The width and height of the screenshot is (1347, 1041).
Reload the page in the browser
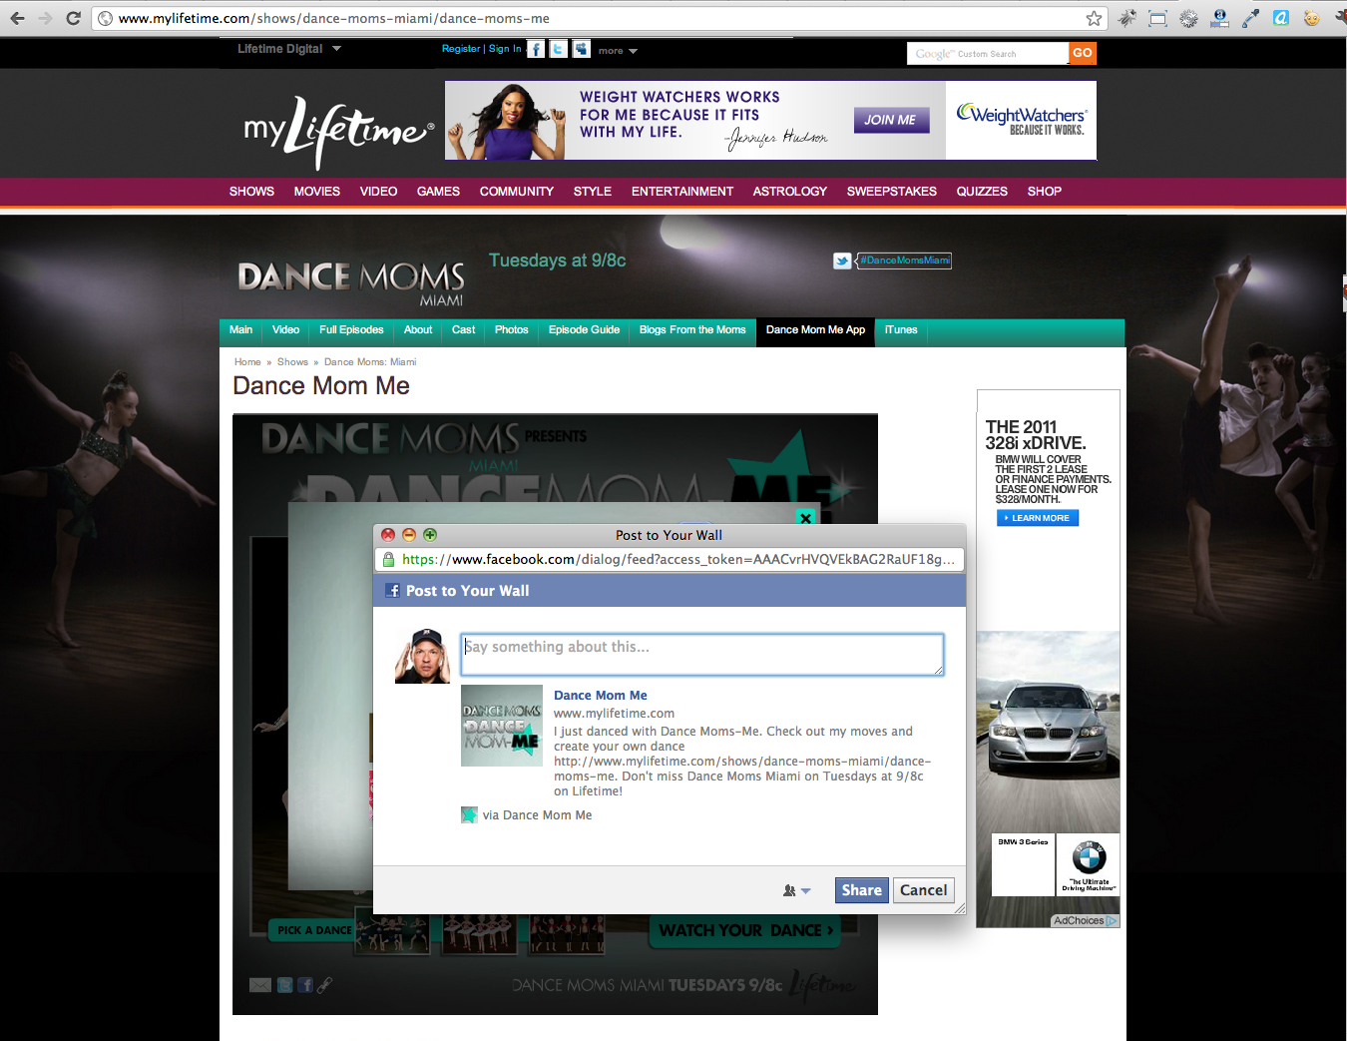(x=73, y=18)
